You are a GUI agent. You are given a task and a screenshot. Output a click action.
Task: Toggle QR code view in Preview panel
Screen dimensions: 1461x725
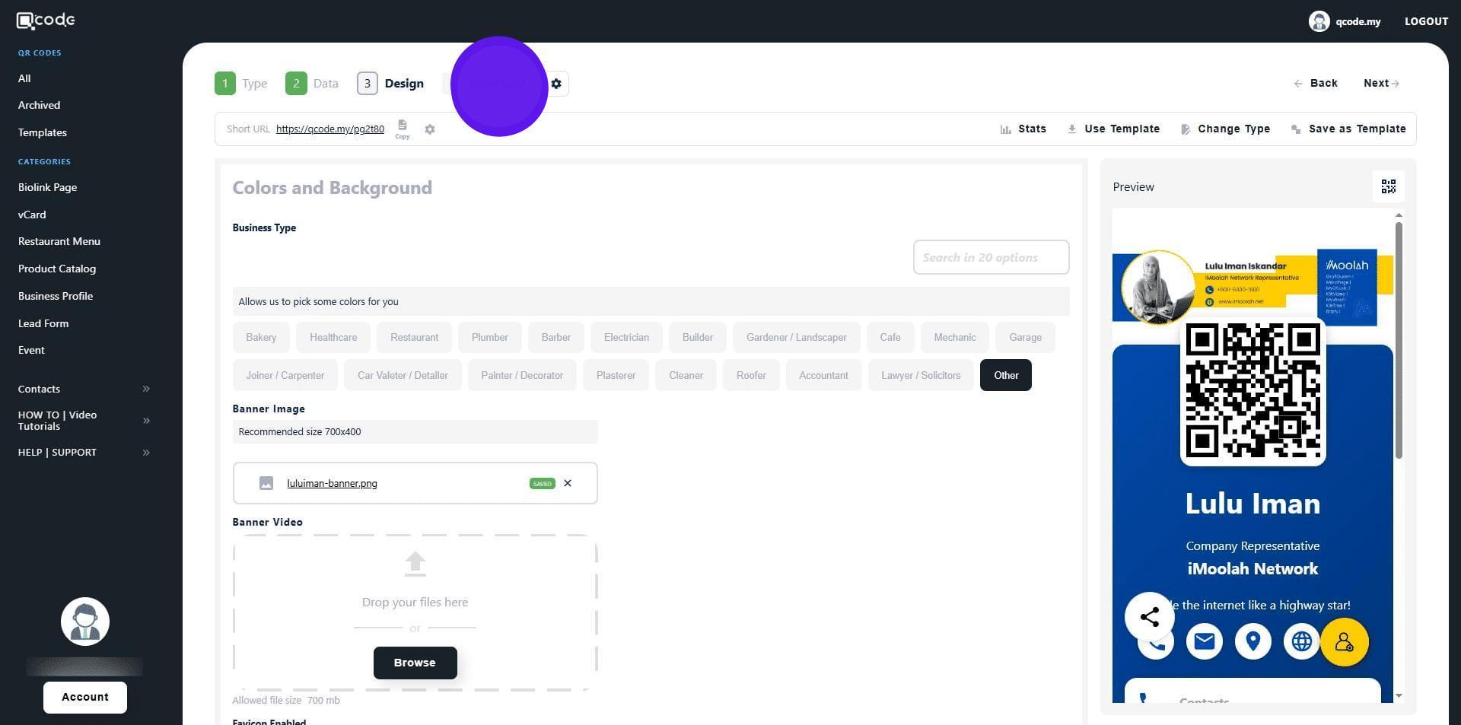coord(1389,186)
